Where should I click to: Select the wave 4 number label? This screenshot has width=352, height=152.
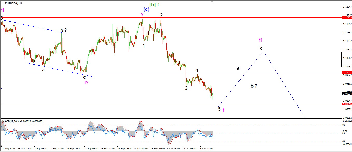click(x=197, y=70)
